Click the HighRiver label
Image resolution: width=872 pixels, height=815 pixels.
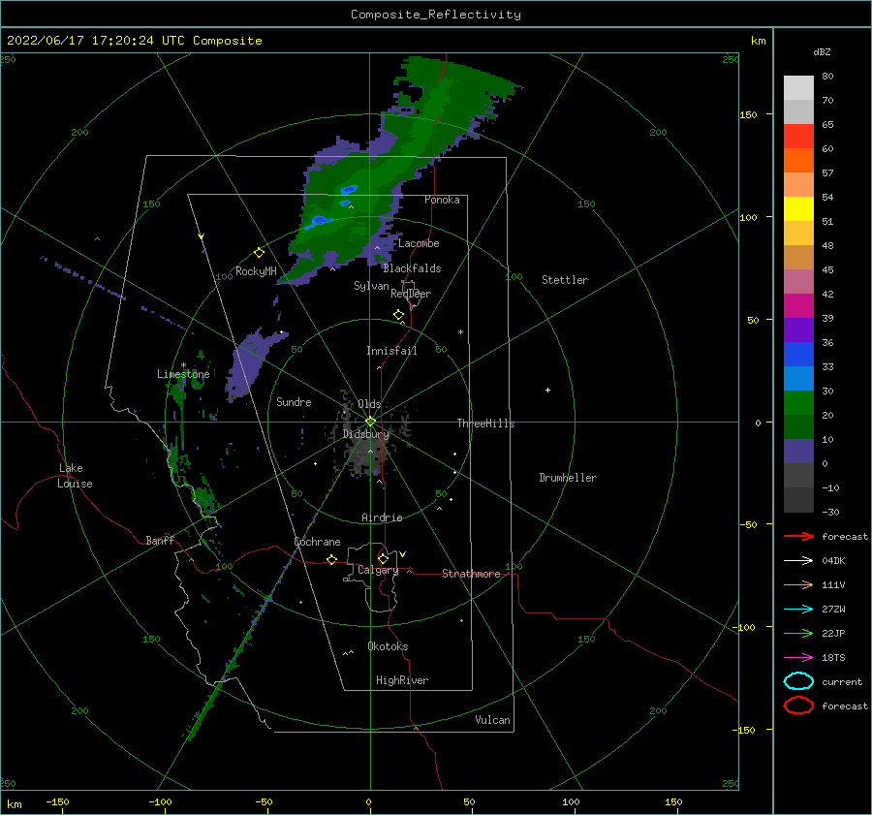coord(402,680)
